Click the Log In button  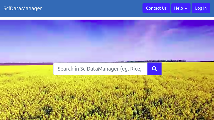click(x=201, y=8)
